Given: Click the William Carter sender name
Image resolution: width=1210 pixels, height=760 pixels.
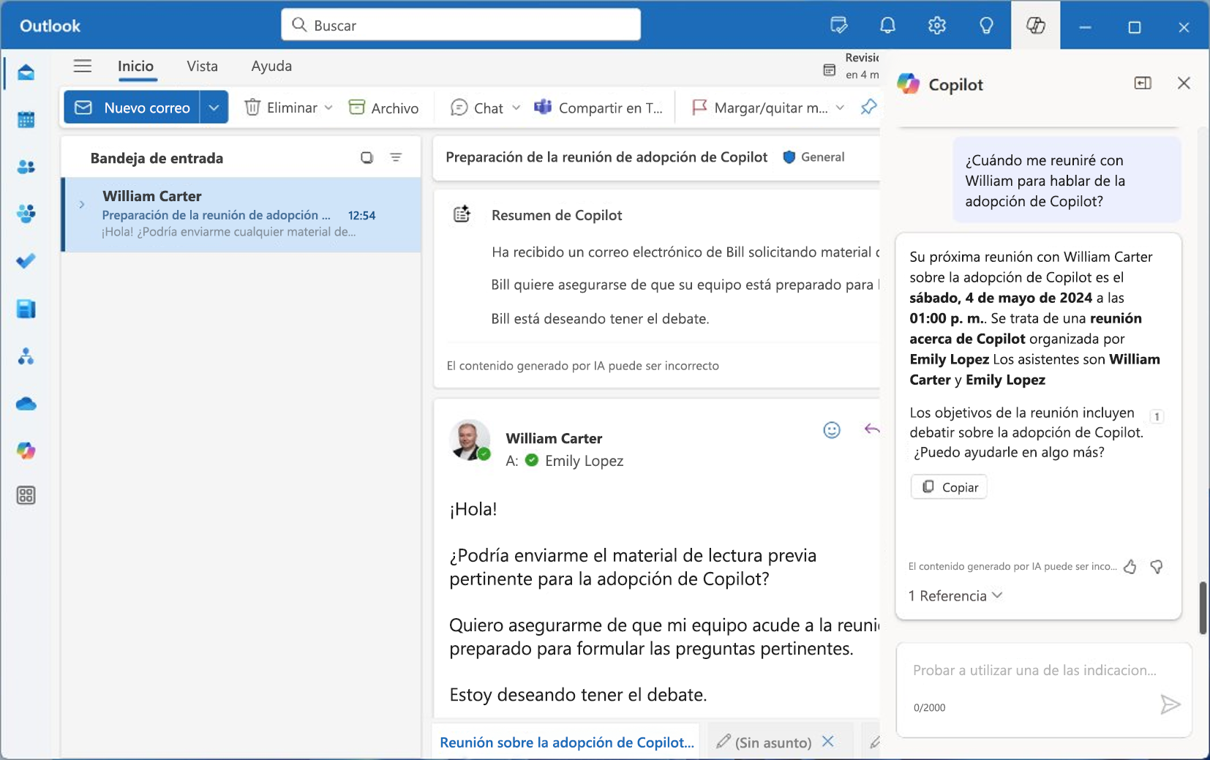Looking at the screenshot, I should click(x=554, y=438).
